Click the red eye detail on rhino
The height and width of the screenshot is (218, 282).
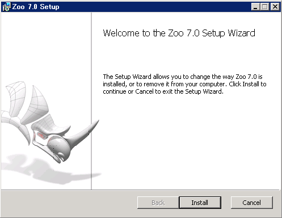[x=41, y=135]
